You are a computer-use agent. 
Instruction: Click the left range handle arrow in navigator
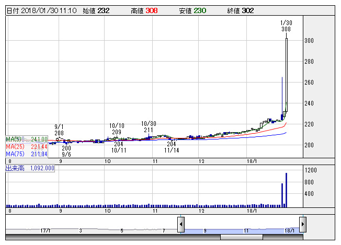click(180, 225)
